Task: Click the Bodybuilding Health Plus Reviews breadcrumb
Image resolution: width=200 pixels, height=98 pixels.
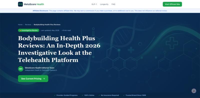Action: pos(47,25)
